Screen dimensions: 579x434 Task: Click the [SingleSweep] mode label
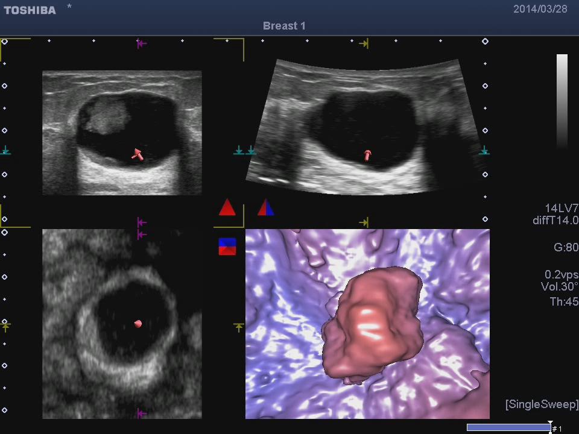(x=542, y=404)
